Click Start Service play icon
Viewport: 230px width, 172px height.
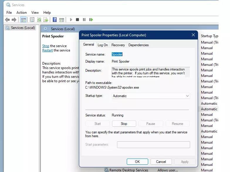coord(71,20)
